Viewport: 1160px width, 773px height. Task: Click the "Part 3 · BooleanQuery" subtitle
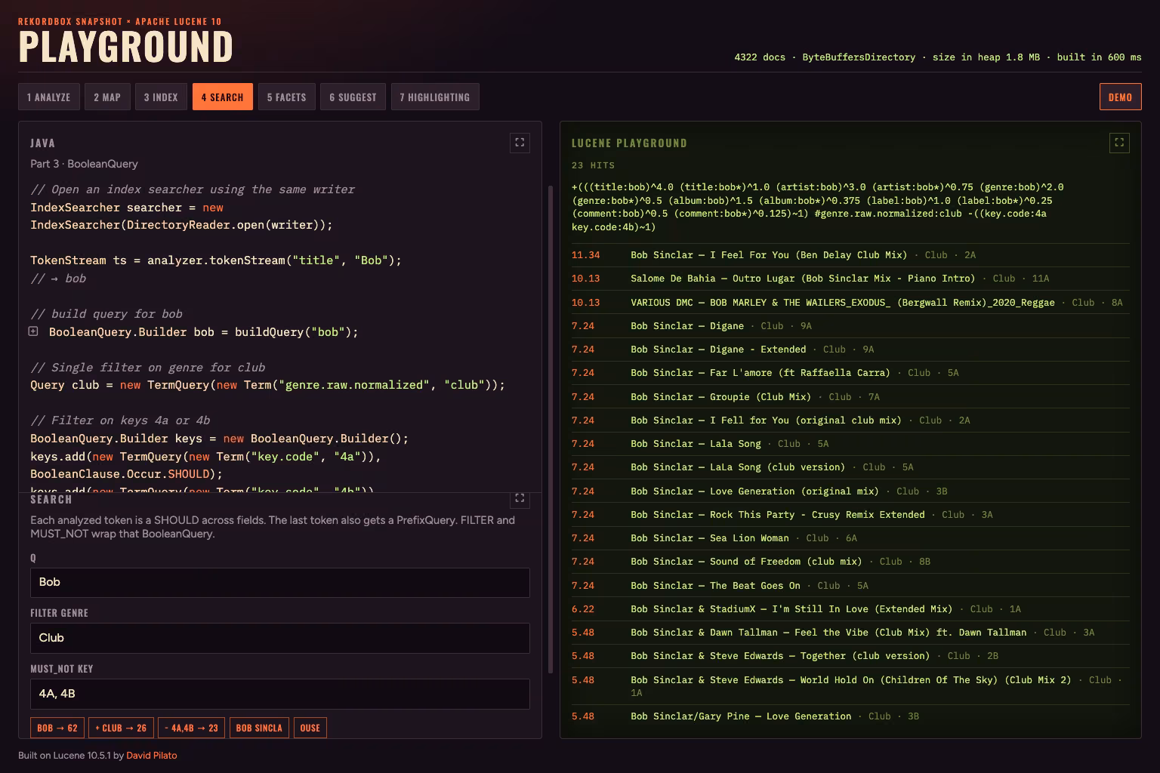click(x=84, y=164)
